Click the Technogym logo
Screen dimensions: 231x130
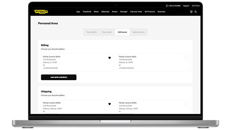tap(41, 12)
